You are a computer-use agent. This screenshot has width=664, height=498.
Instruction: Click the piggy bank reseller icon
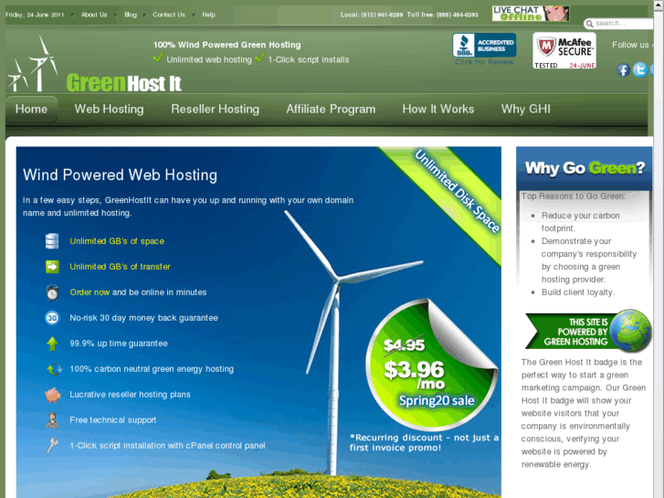[52, 395]
